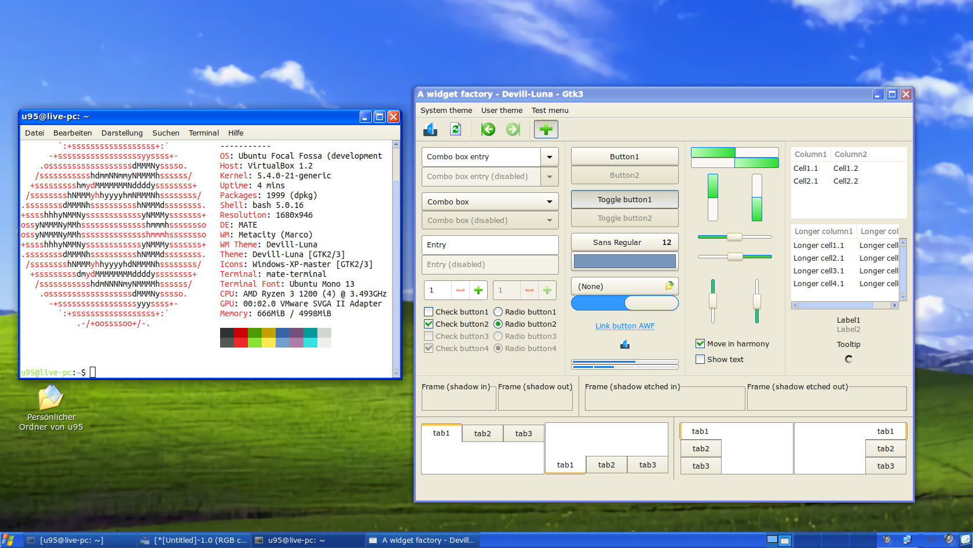Open the Combo box entry dropdown arrow
Screen dimensions: 973x548
pos(550,156)
